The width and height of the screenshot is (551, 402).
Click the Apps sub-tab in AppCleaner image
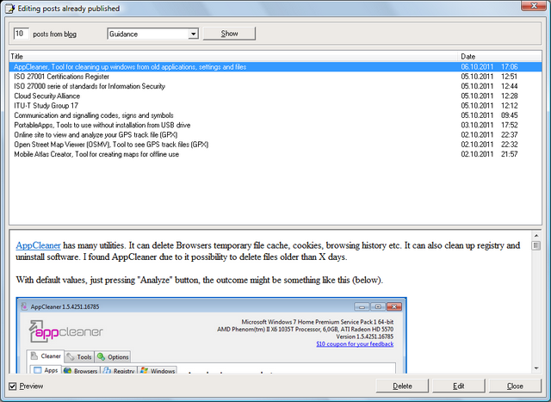click(46, 370)
